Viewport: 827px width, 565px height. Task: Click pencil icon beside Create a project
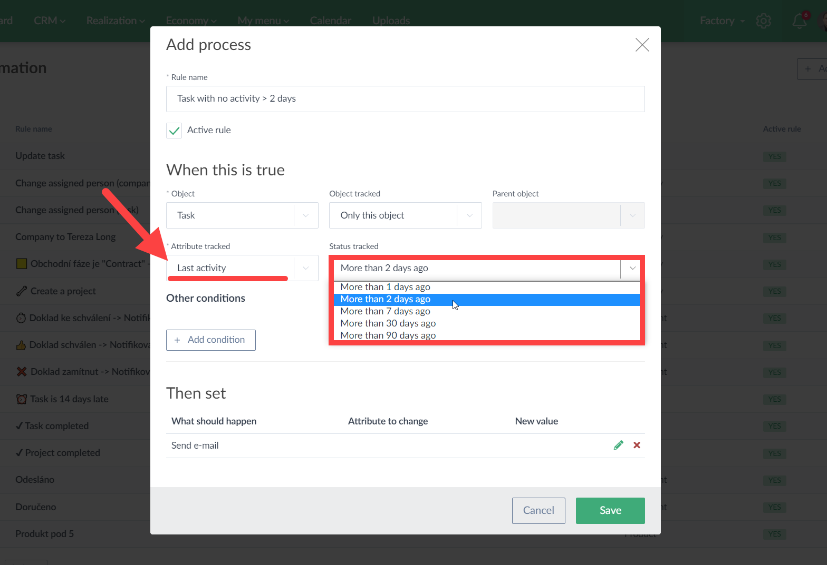[21, 291]
